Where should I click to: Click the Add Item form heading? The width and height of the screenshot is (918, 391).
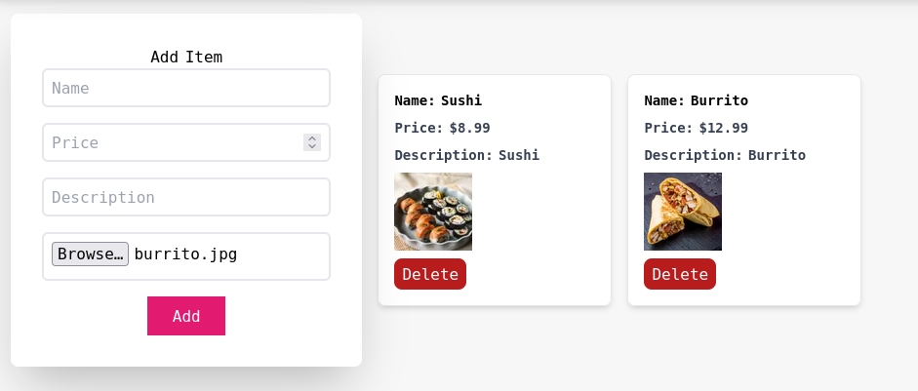coord(186,57)
